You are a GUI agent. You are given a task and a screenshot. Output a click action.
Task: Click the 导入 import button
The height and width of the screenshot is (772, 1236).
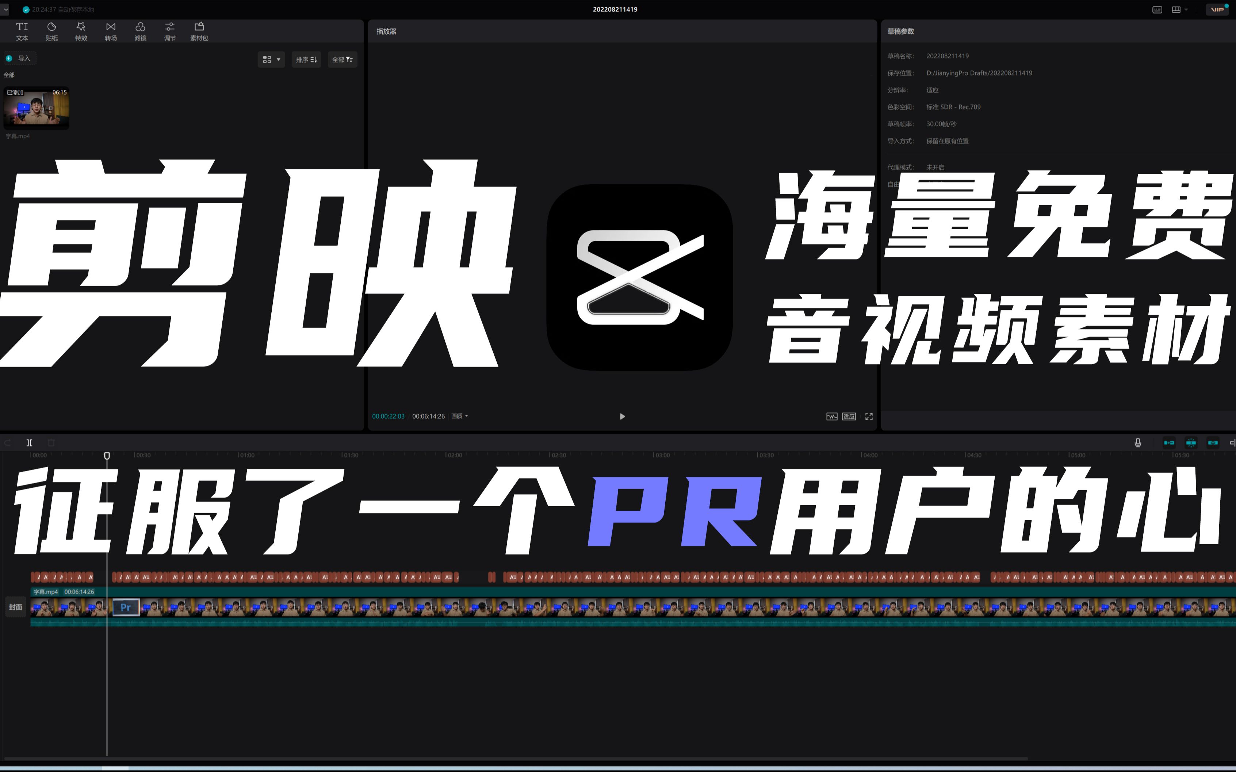(19, 58)
